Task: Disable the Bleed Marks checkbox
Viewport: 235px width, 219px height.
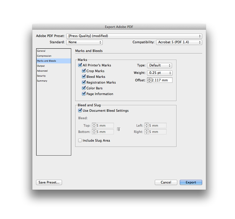Action: click(84, 77)
